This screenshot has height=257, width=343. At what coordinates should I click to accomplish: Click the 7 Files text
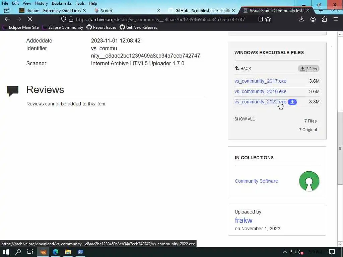click(x=311, y=121)
